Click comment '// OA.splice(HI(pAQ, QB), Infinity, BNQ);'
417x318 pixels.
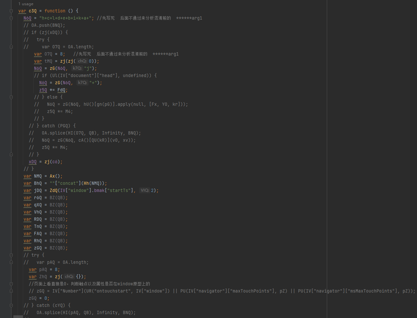pyautogui.click(x=80, y=312)
